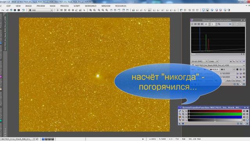Open the PROCESS menu
250x141 pixels.
[x=64, y=6]
